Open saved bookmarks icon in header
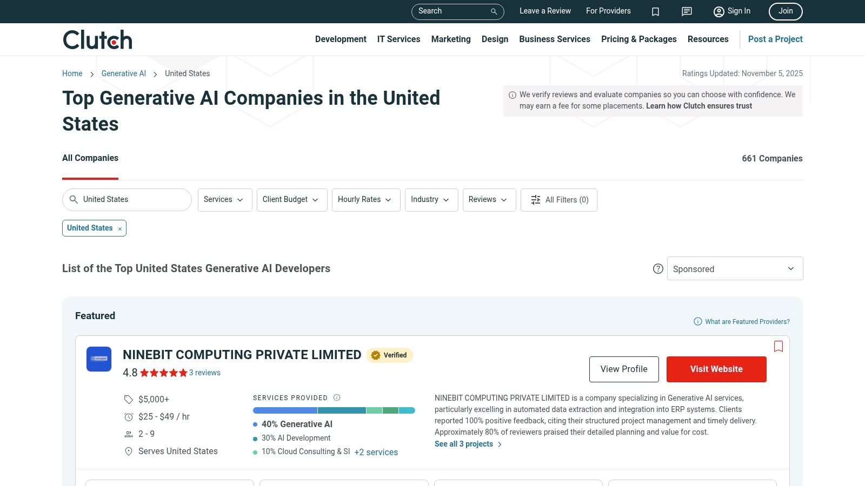Image resolution: width=865 pixels, height=486 pixels. tap(655, 11)
